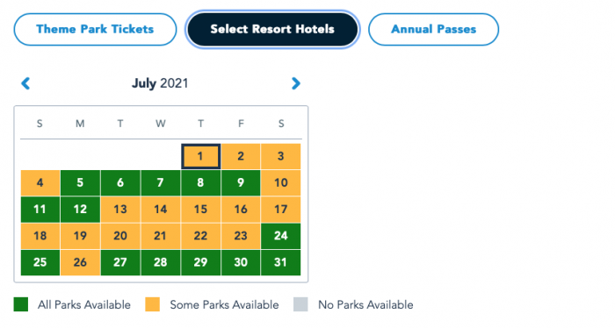Select July 19 in the calendar
Screen dimensions: 615x328
point(80,236)
